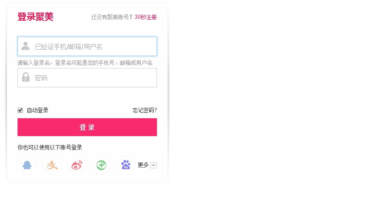Expand the dropdown arrow next to 更多
Screen dimensions: 367x206
tap(153, 165)
